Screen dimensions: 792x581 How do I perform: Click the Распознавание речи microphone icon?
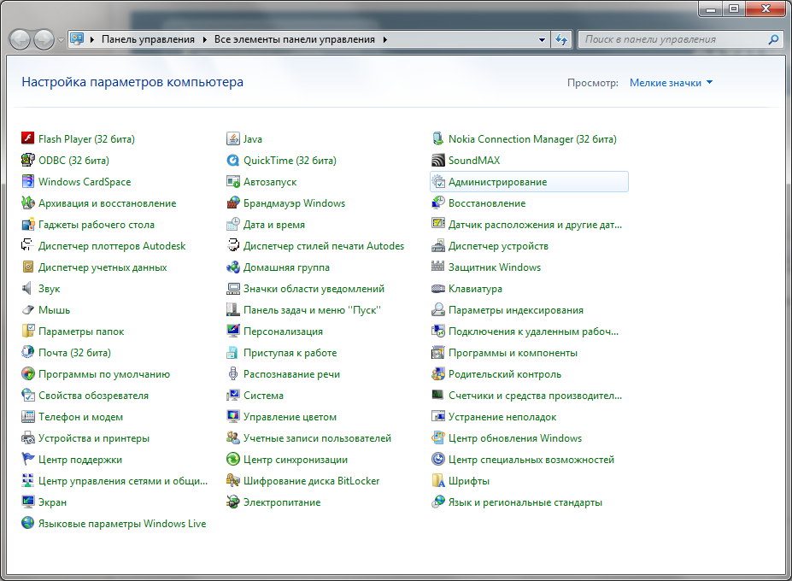tap(233, 374)
